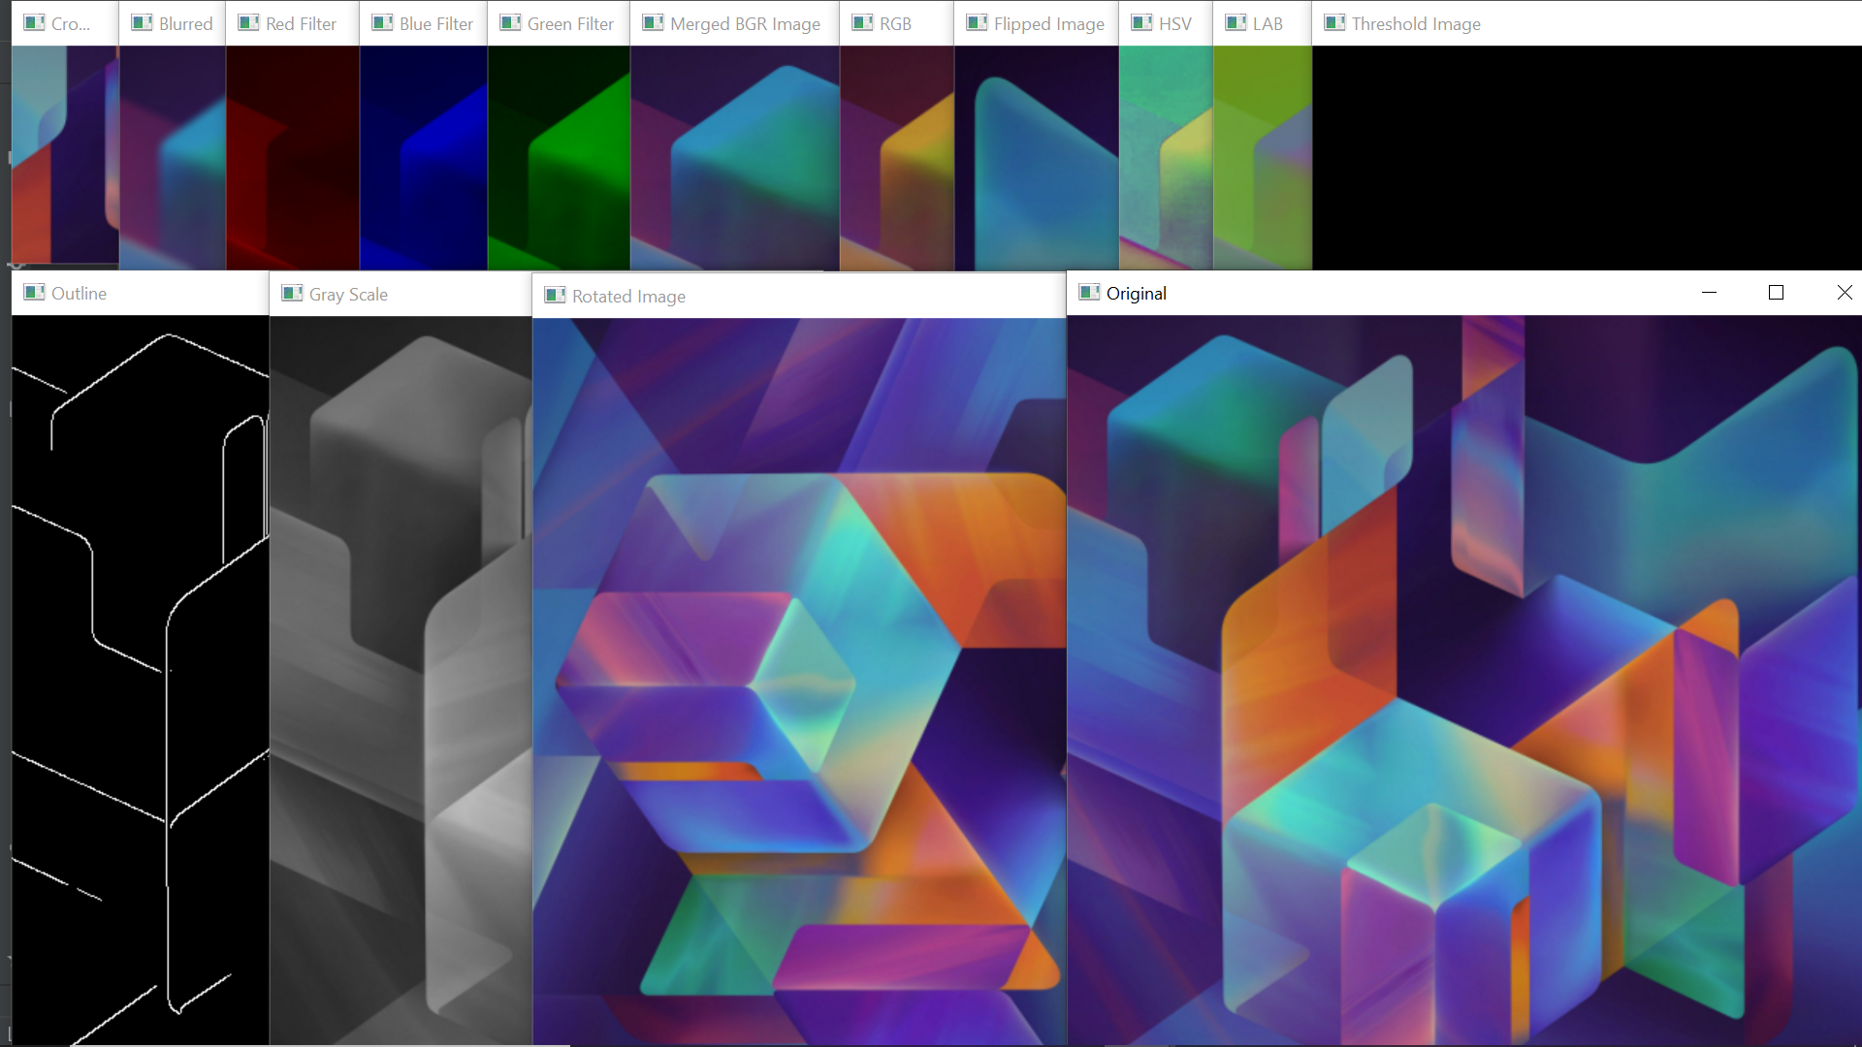Focus the RGB window title

895,24
